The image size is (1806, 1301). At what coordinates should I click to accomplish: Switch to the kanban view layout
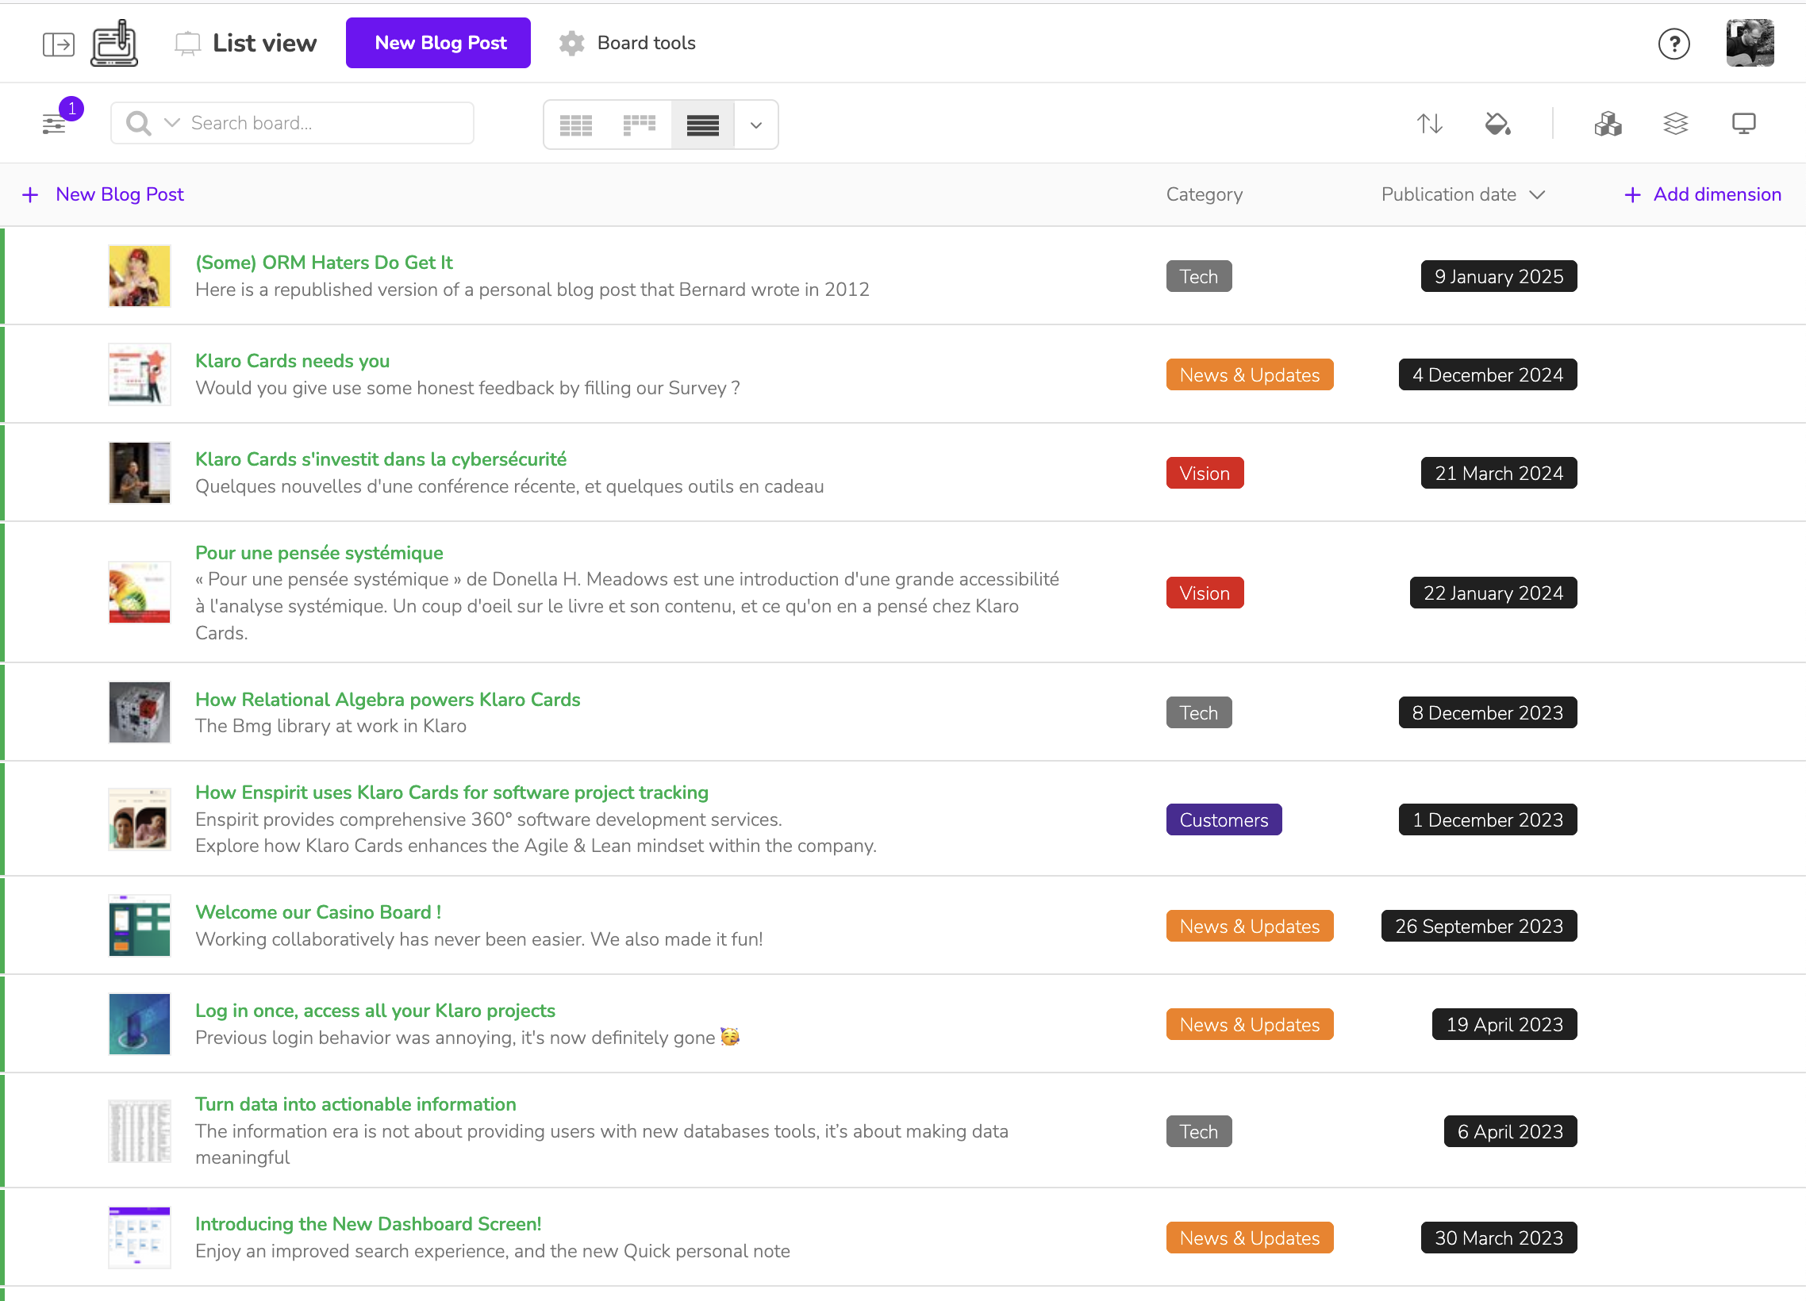[x=640, y=125]
